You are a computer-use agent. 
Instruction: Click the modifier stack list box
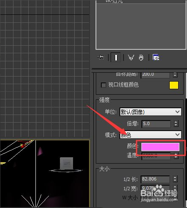click(x=141, y=25)
